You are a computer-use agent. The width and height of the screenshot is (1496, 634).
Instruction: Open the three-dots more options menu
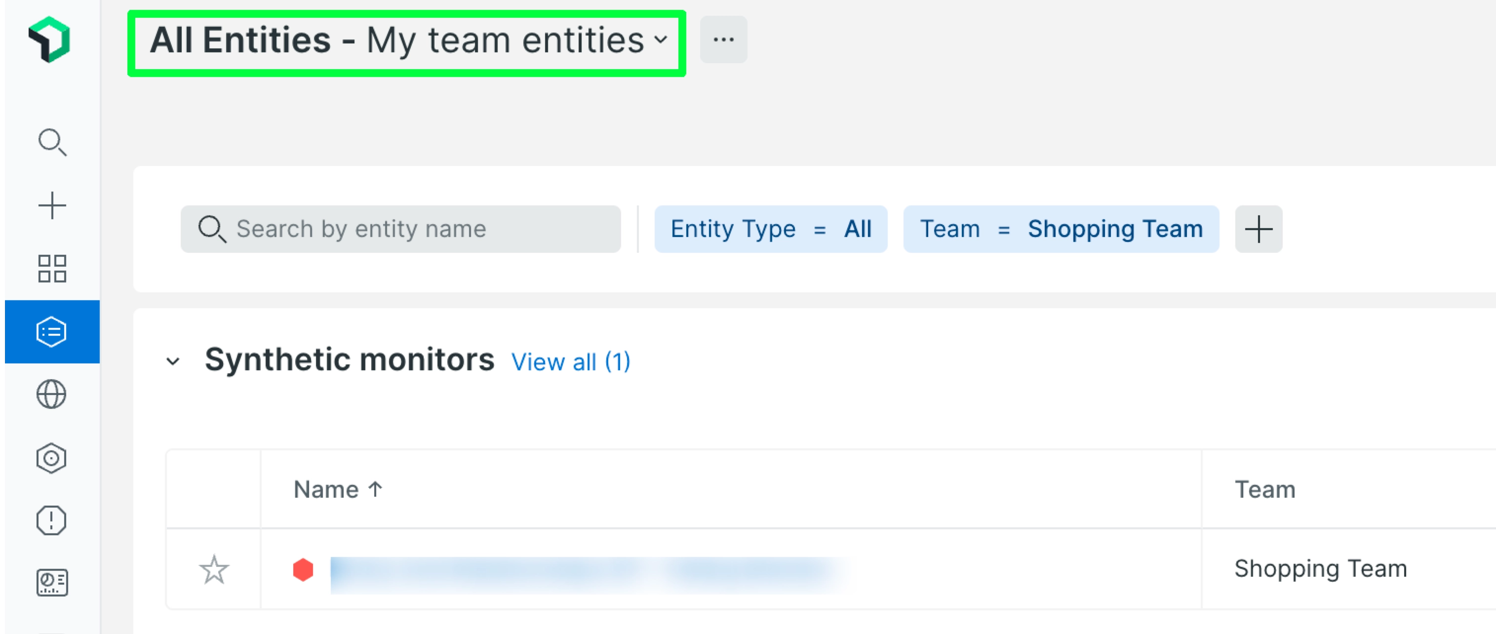[723, 40]
